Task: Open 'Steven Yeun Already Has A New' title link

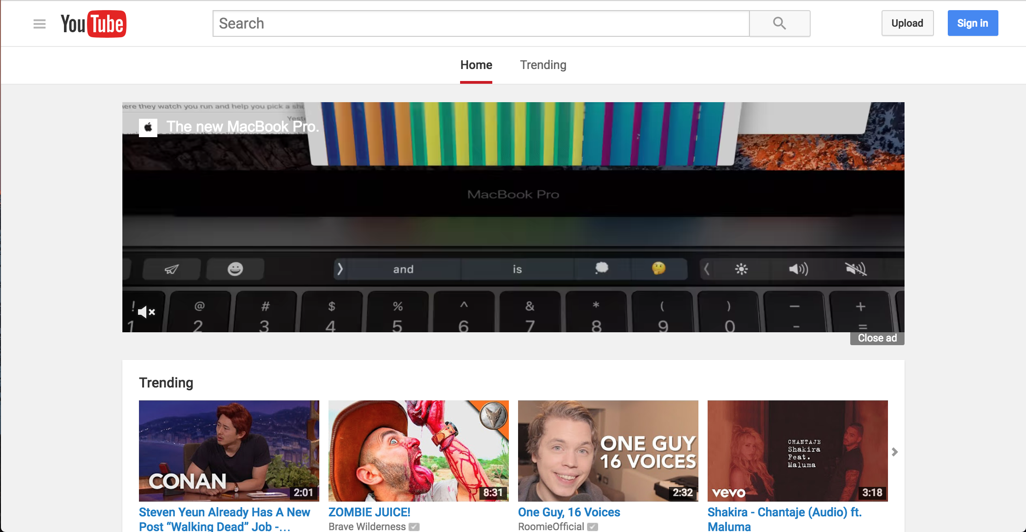Action: click(225, 519)
